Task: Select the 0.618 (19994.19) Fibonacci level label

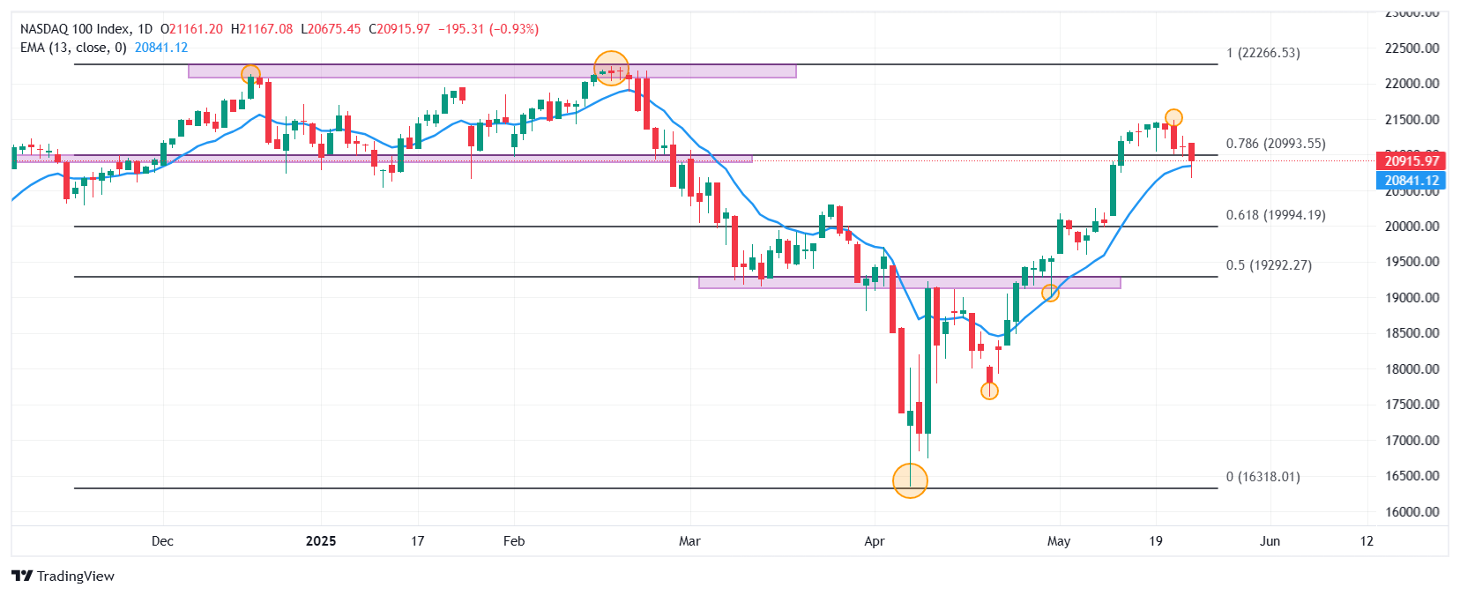Action: pyautogui.click(x=1276, y=215)
